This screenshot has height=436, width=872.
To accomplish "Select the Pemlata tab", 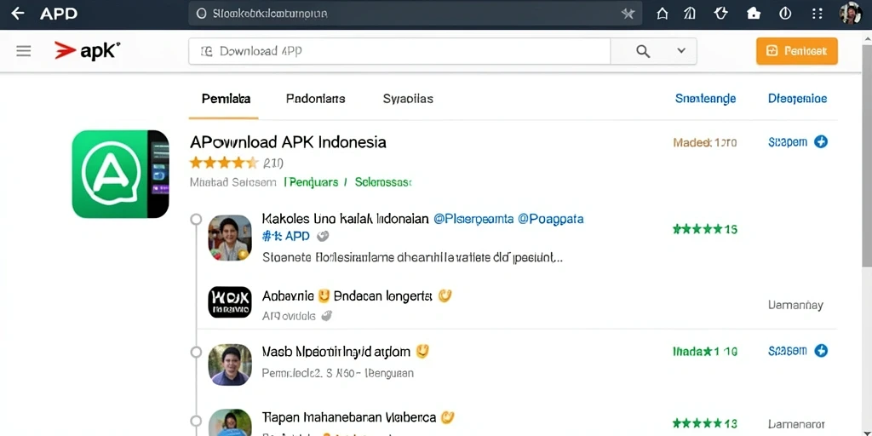I will [226, 99].
